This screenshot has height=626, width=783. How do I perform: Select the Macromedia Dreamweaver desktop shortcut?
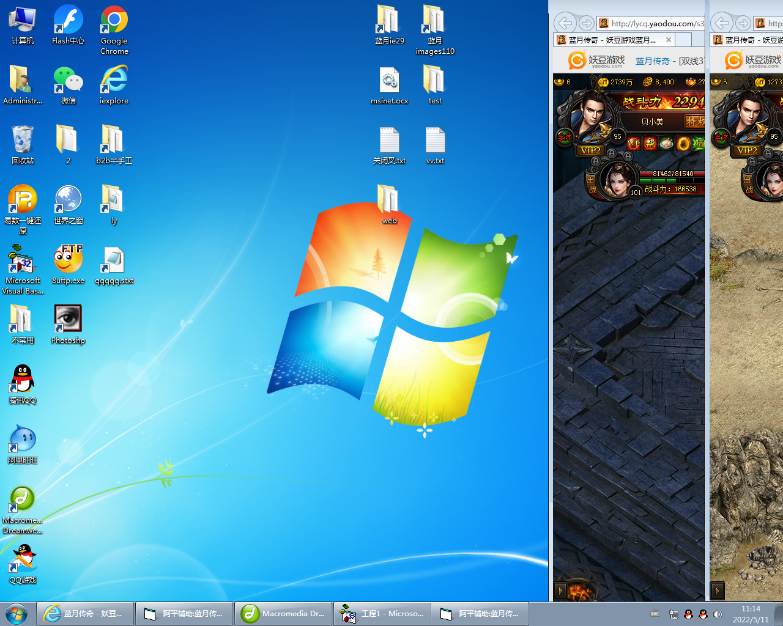click(x=23, y=510)
